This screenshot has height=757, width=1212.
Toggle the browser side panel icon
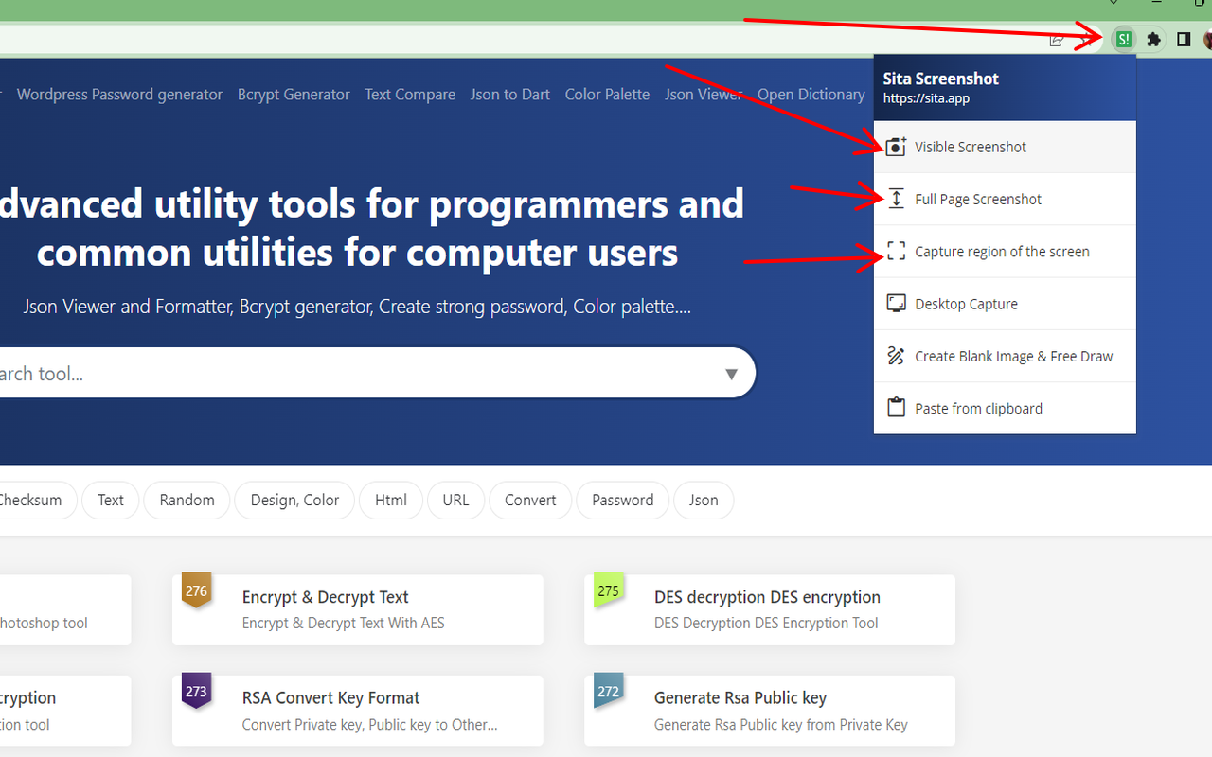[x=1184, y=40]
